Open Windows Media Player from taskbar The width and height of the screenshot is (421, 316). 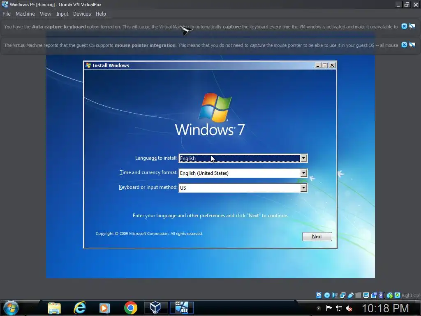[105, 308]
